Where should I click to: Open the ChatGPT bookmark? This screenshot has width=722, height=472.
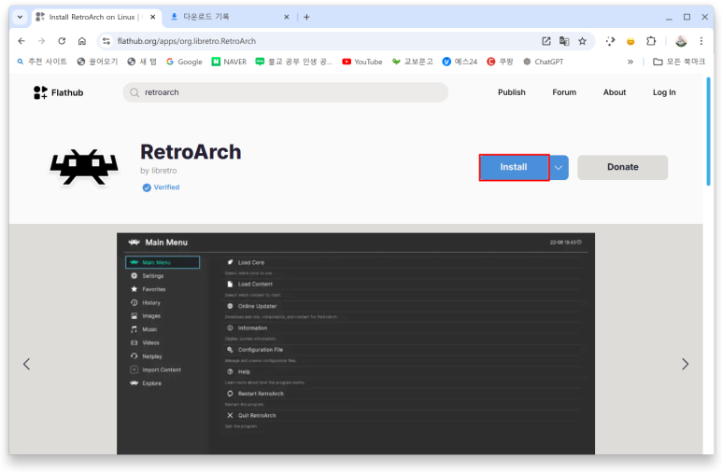coord(544,62)
